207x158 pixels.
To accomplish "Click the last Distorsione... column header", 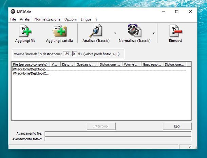I will 174,64.
